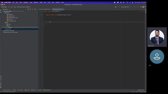This screenshot has width=168, height=94.
Task: Open the Dependencies tool window
Action: pos(47,90)
